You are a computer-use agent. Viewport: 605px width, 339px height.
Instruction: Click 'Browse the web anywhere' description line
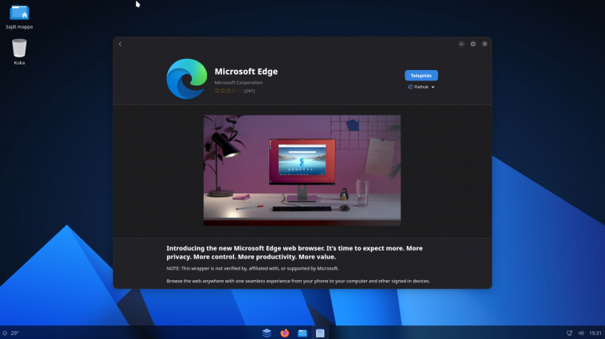299,281
